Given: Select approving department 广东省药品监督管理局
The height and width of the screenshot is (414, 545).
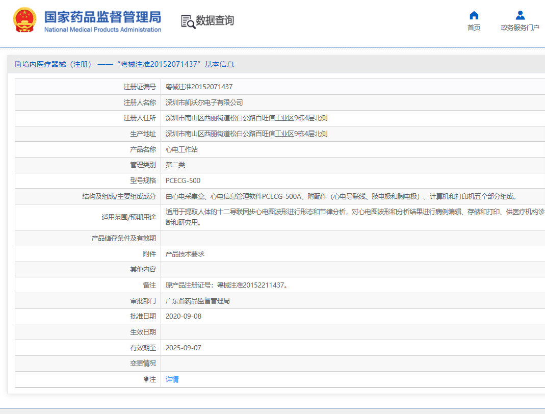Looking at the screenshot, I should click(x=197, y=301).
